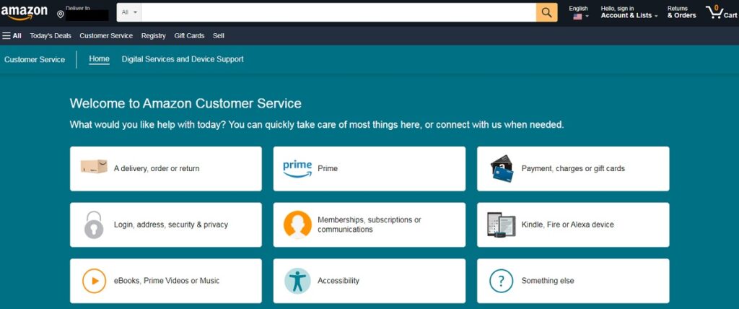Screen dimensions: 739x309
Task: Click the gift card and credit card icon
Action: (x=502, y=168)
